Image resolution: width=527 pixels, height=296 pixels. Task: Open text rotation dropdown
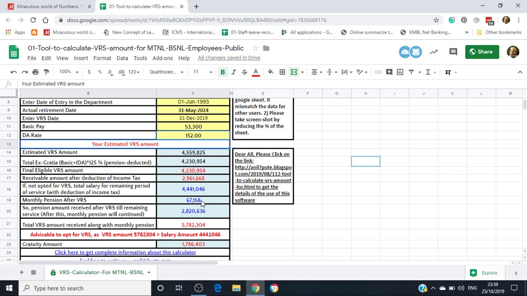click(x=361, y=72)
